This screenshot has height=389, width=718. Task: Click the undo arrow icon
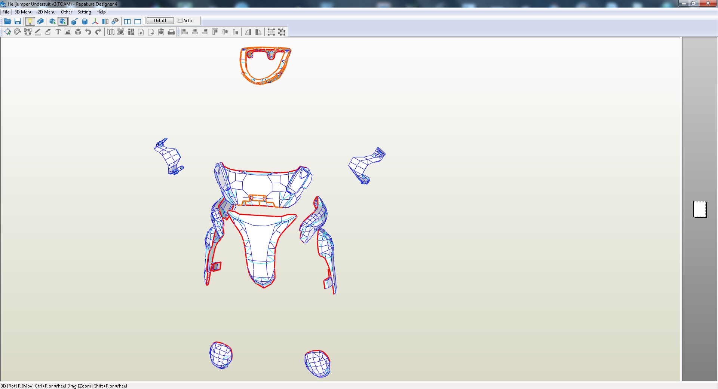(88, 32)
